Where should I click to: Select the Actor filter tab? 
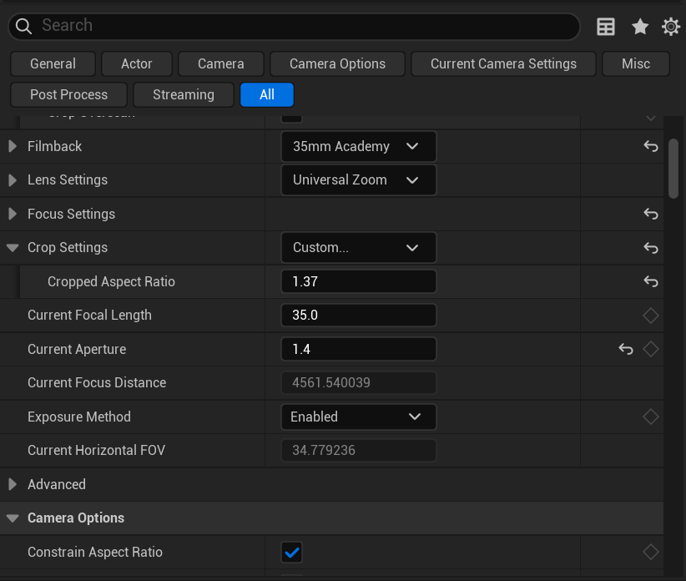click(x=137, y=64)
